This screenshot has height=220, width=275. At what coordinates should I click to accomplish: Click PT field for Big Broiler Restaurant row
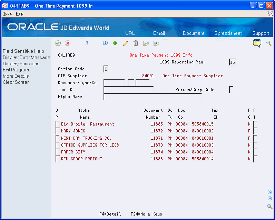click(x=255, y=124)
